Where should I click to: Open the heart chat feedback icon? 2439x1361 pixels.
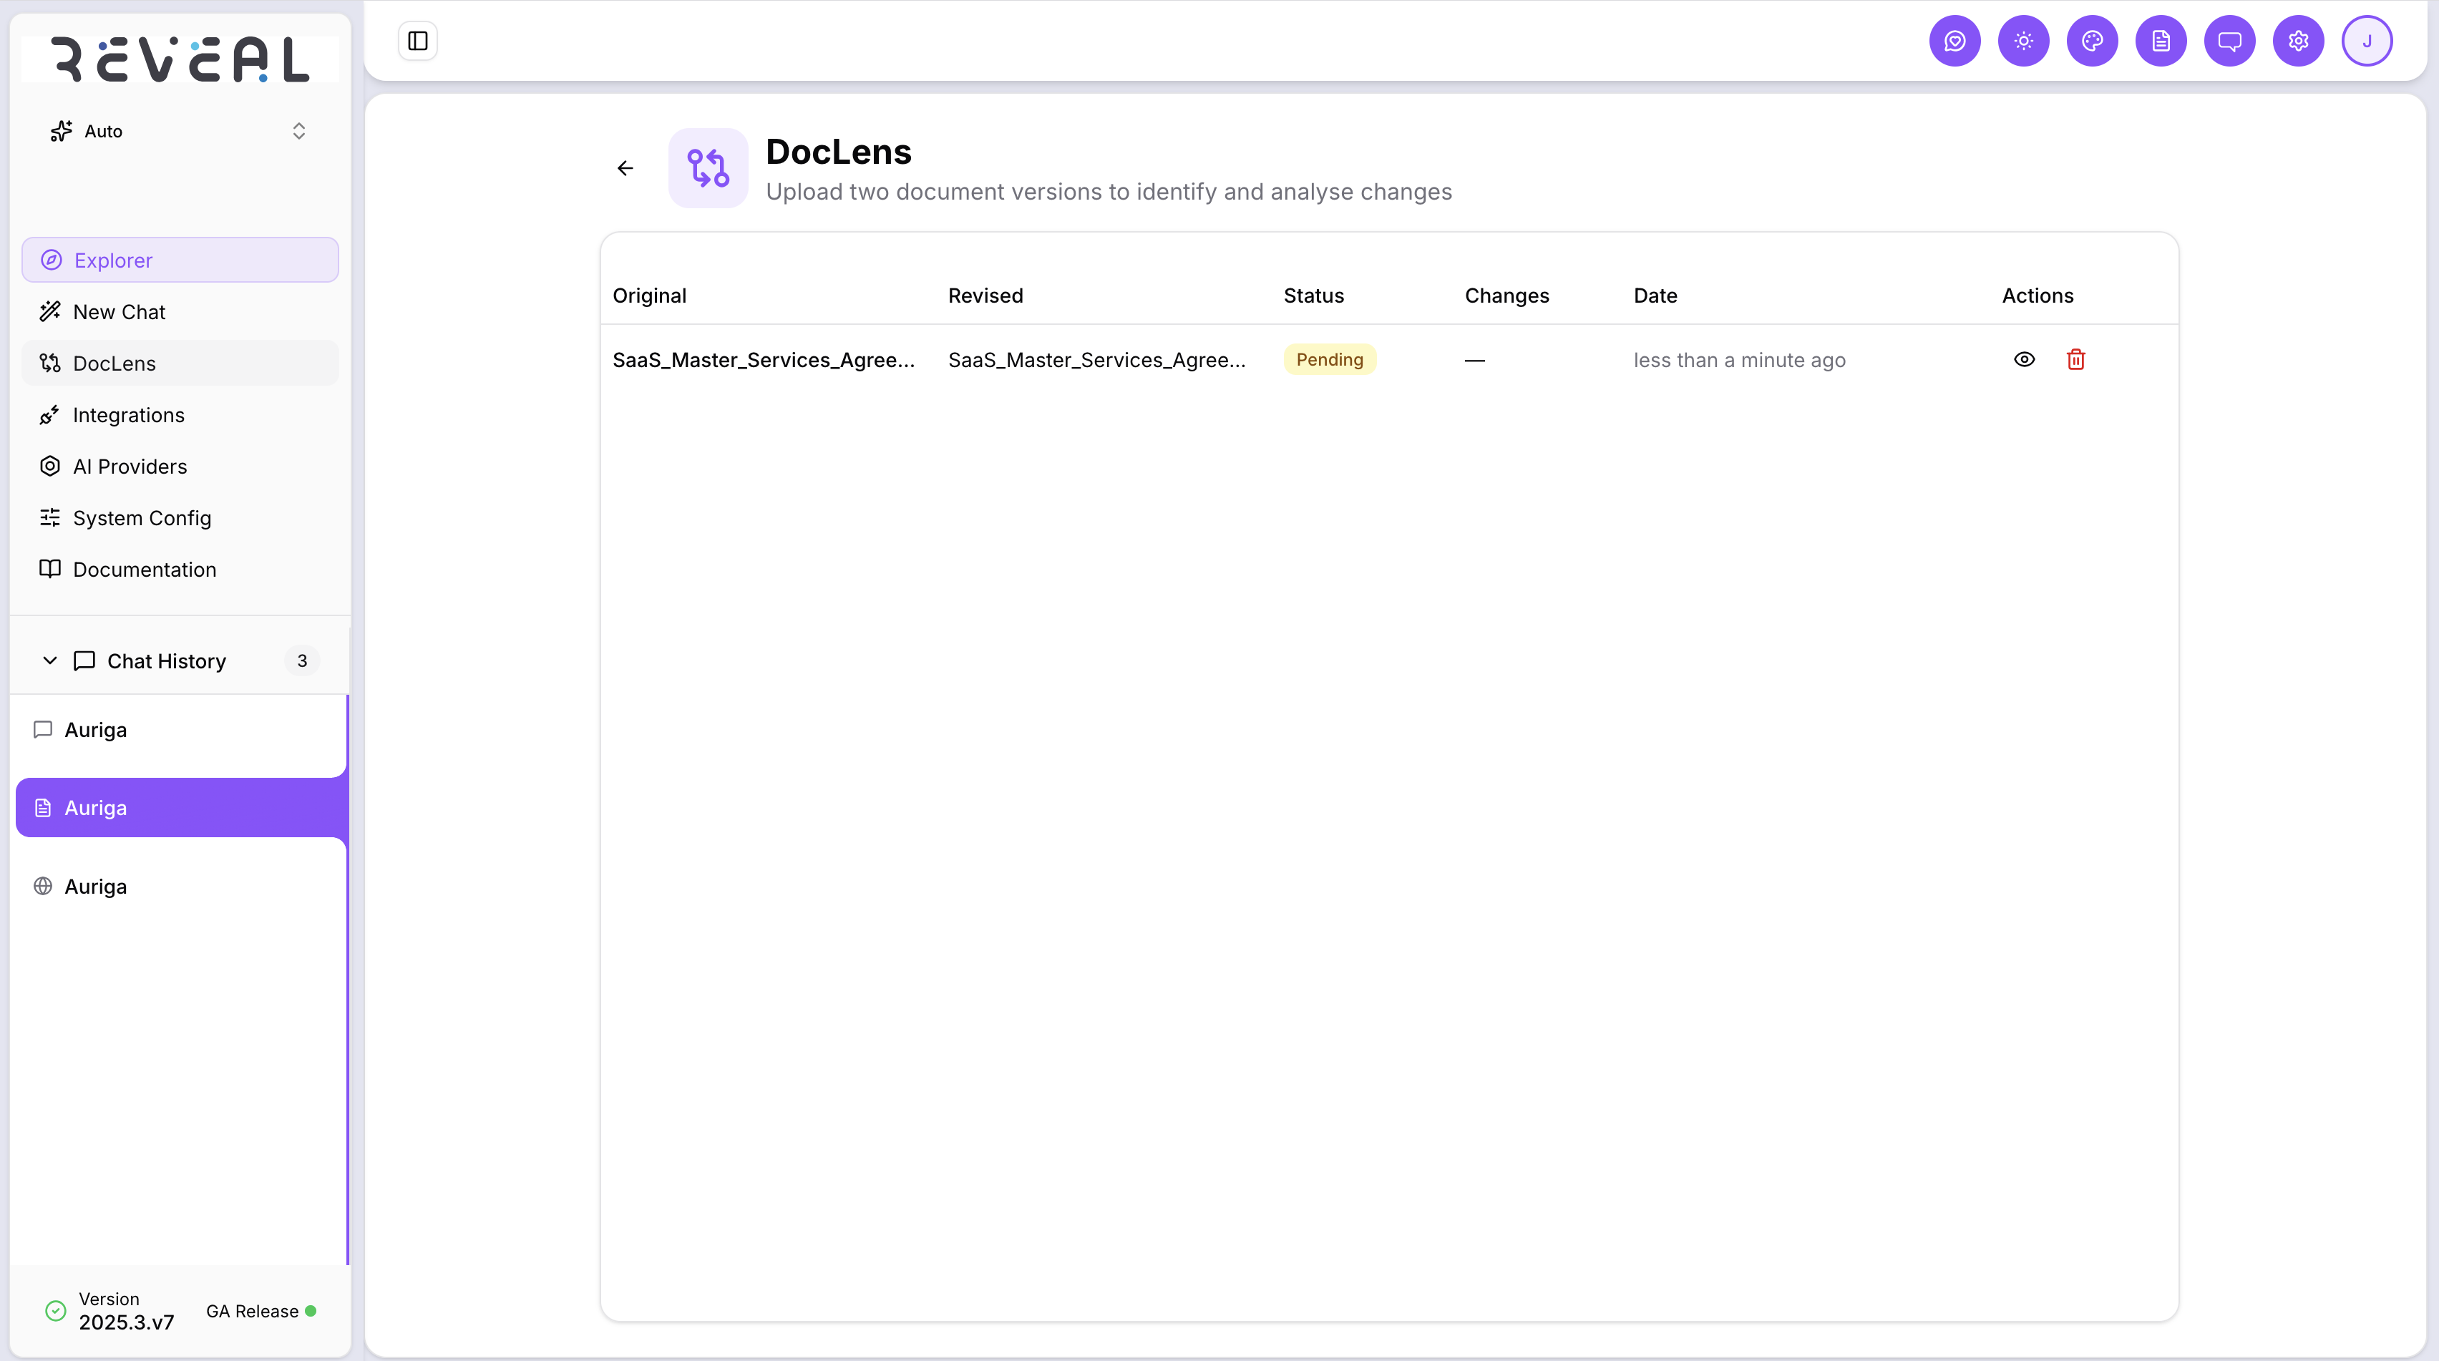1955,41
